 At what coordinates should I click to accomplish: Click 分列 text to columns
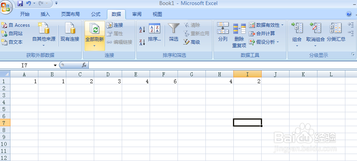tap(222, 32)
